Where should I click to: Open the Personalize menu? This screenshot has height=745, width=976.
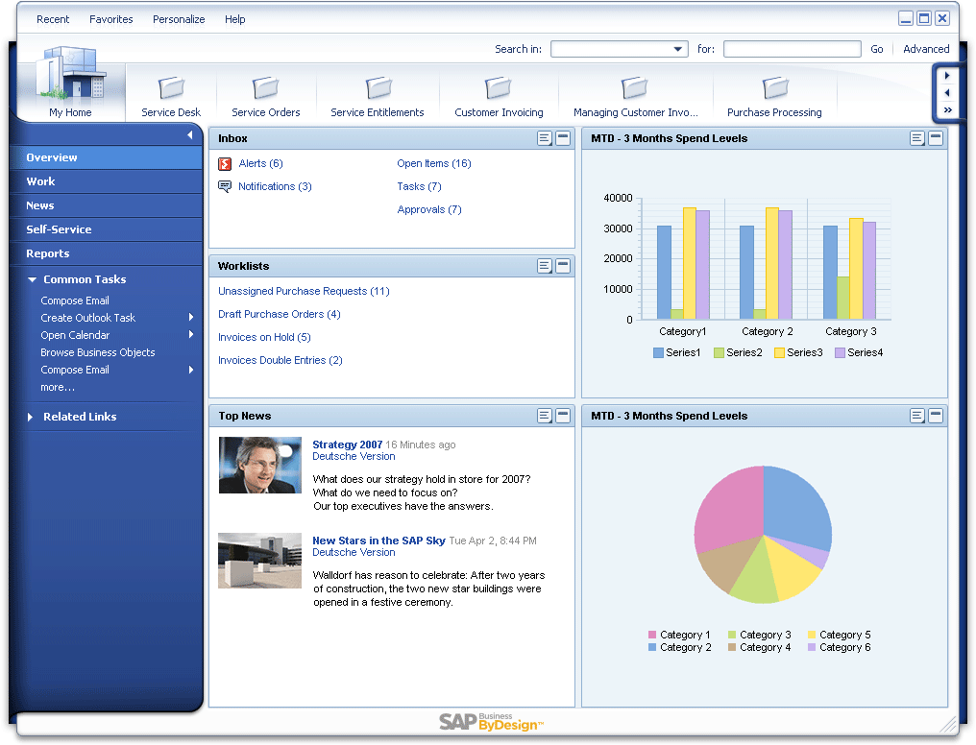pyautogui.click(x=179, y=19)
